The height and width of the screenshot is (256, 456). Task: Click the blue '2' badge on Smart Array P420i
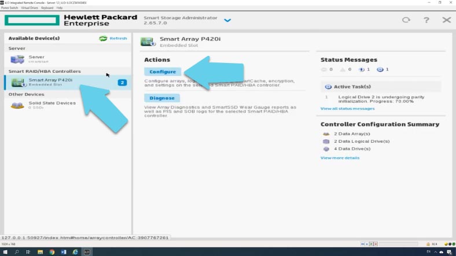[122, 83]
